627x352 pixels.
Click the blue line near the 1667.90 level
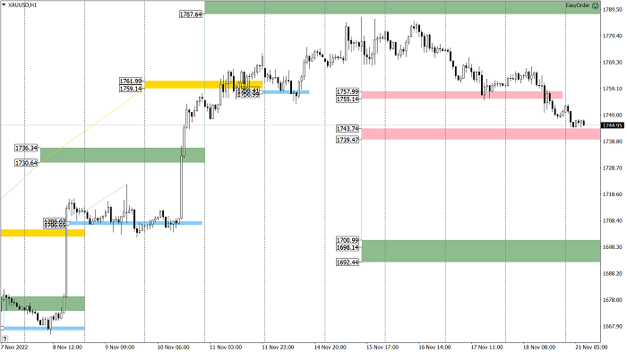(43, 329)
